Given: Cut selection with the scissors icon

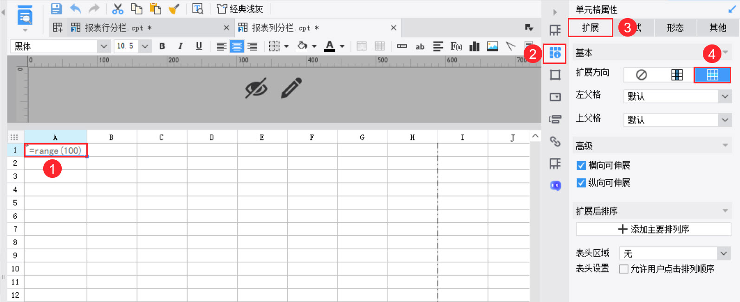Looking at the screenshot, I should pyautogui.click(x=118, y=8).
